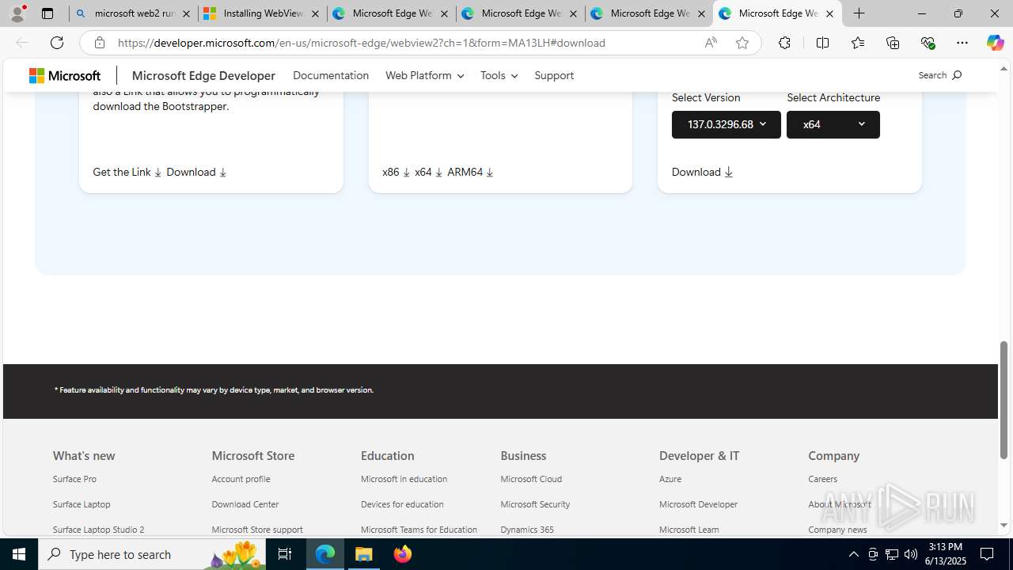1013x570 pixels.
Task: Open the version dropdown 137.0.3296.68
Action: coord(727,124)
